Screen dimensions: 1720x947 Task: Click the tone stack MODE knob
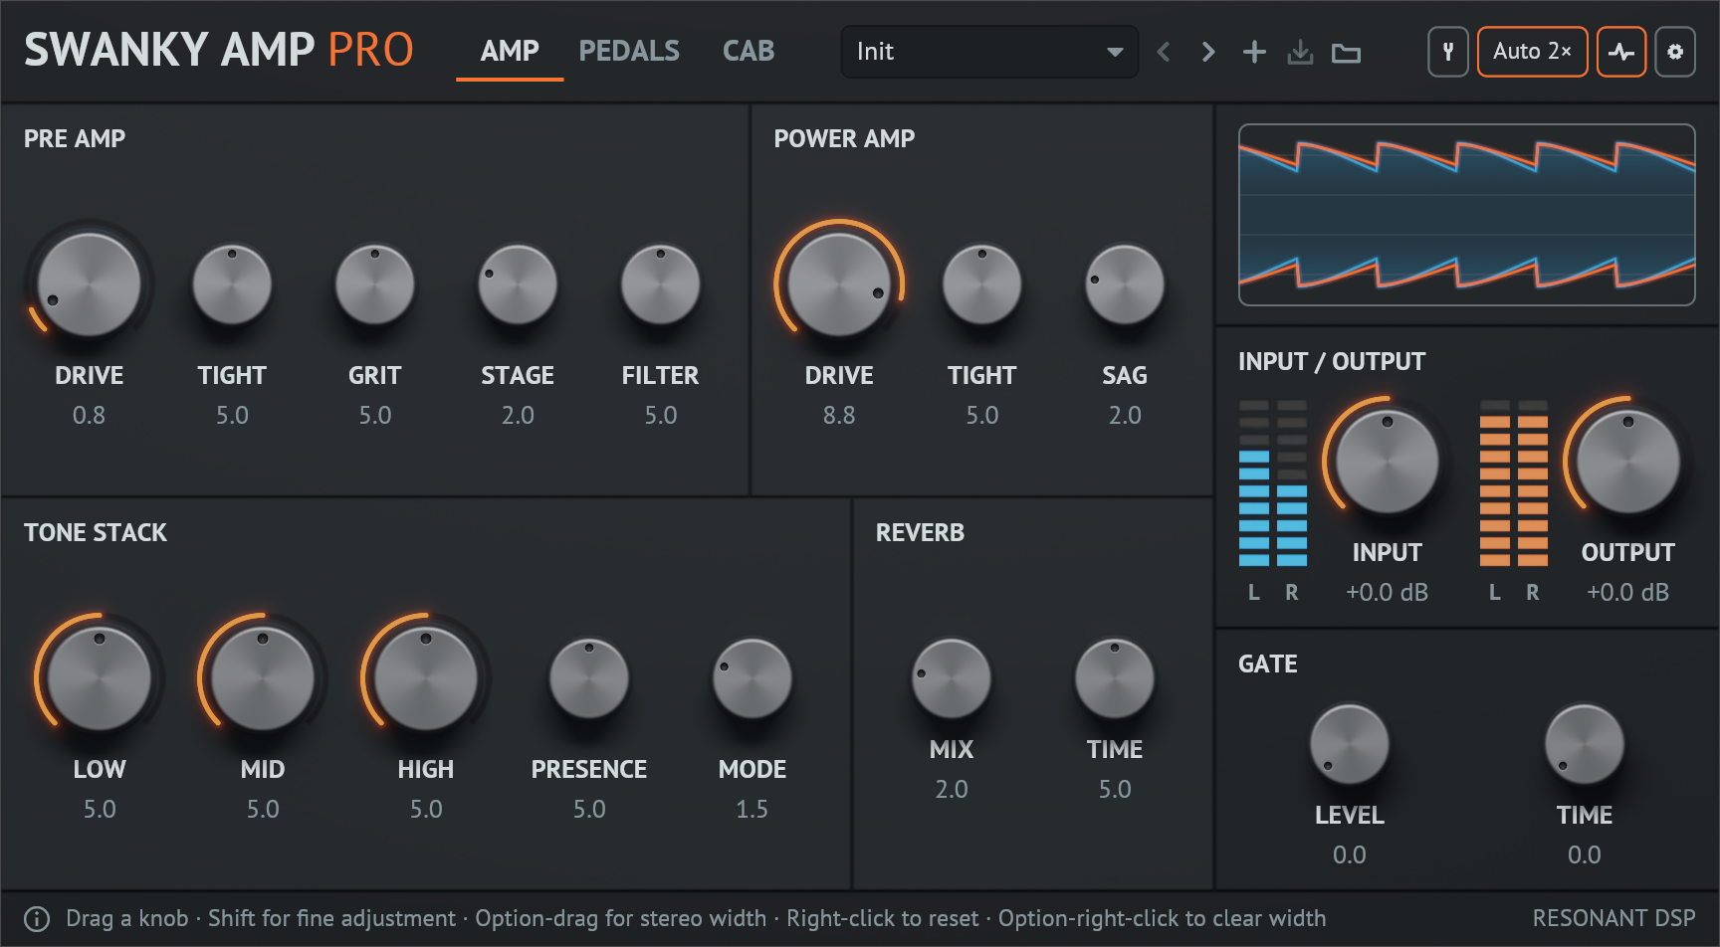tap(752, 678)
